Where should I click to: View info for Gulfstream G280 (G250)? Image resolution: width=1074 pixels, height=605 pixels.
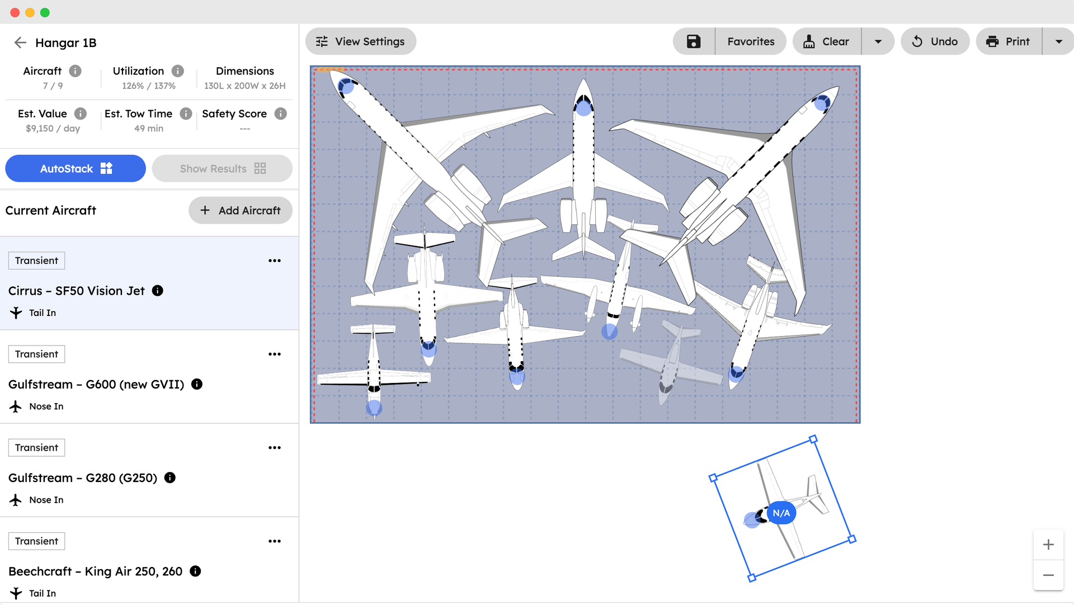(170, 478)
